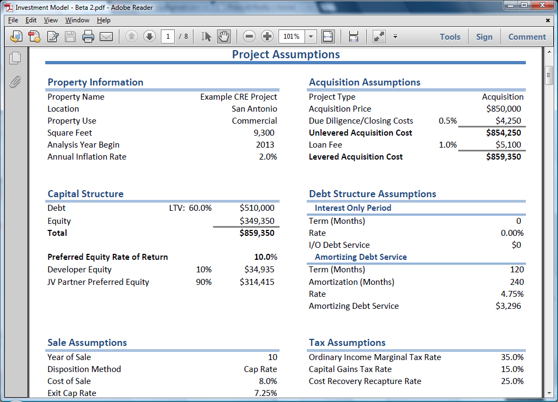This screenshot has height=402, width=558.
Task: Click the Adobe Reader title bar icon
Action: [x=9, y=7]
